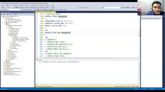Expand the Índices folder
165x92 pixels.
point(10,47)
